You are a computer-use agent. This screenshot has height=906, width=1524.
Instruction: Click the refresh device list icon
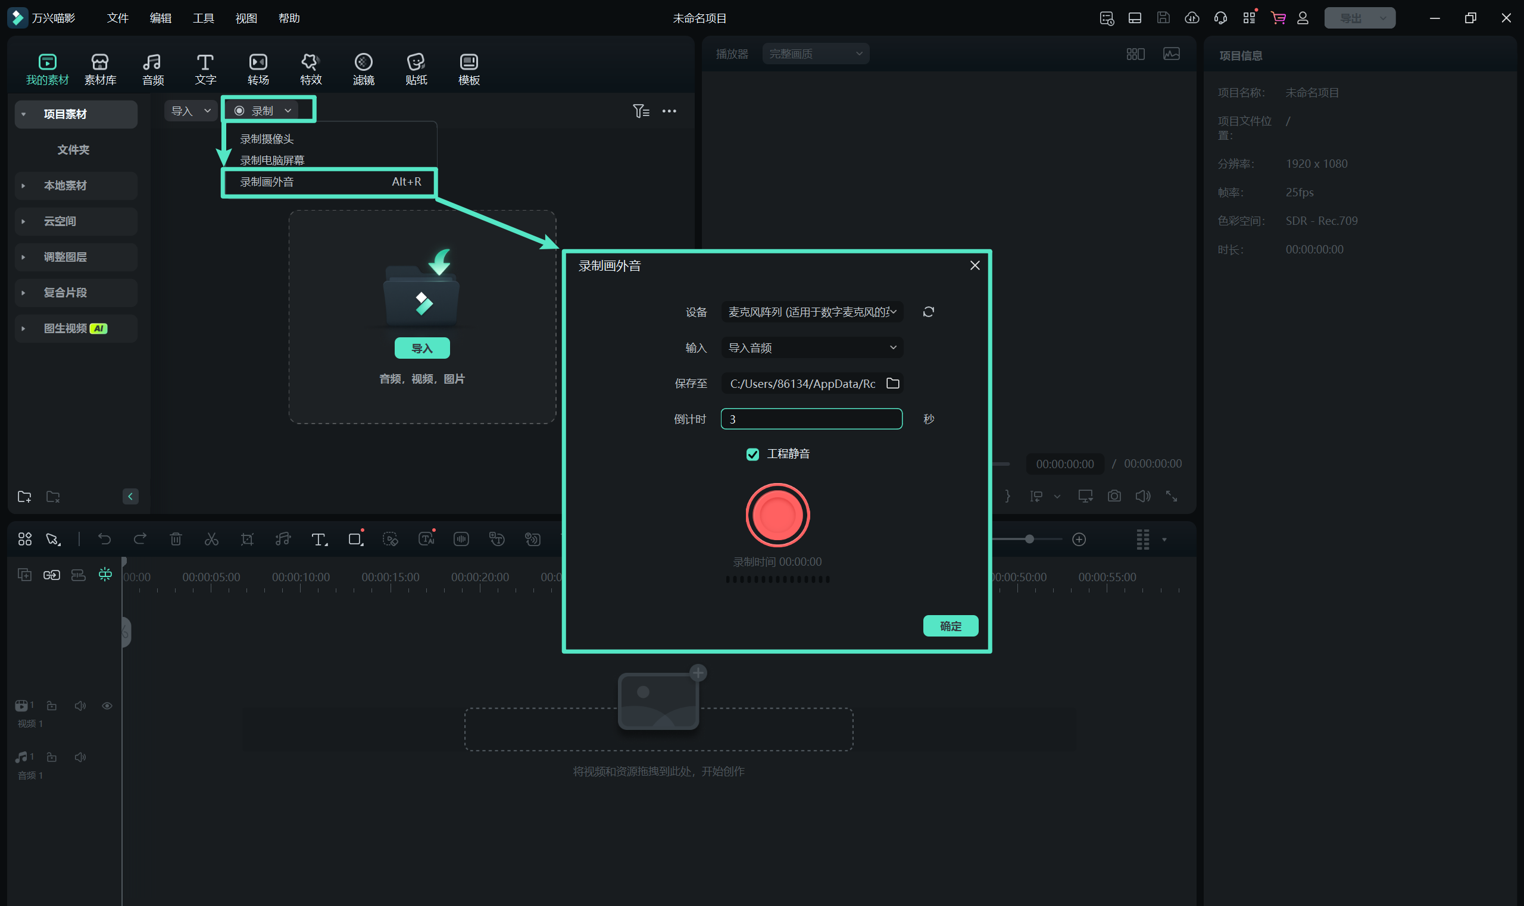click(928, 312)
